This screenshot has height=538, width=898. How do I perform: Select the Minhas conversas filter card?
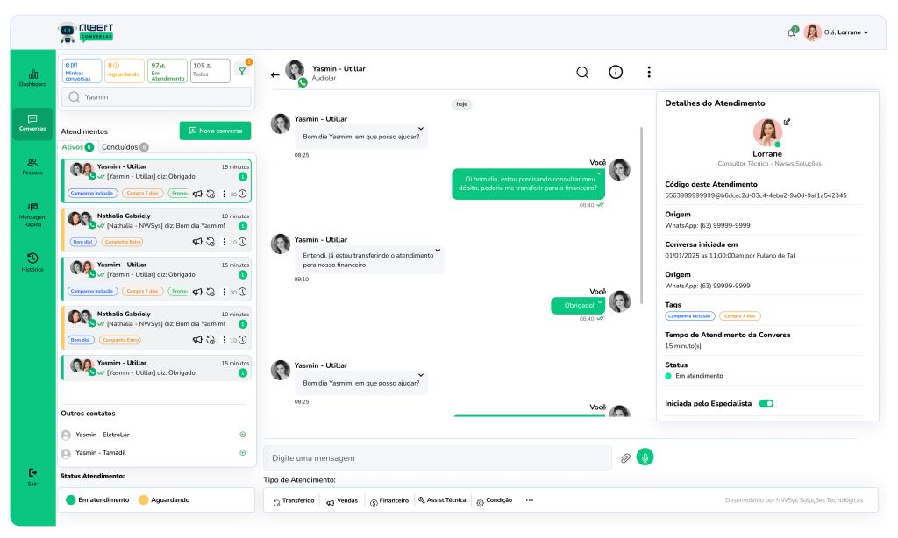81,71
